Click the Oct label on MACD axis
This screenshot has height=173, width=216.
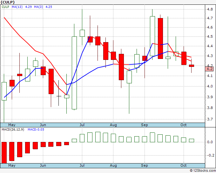click(x=184, y=165)
